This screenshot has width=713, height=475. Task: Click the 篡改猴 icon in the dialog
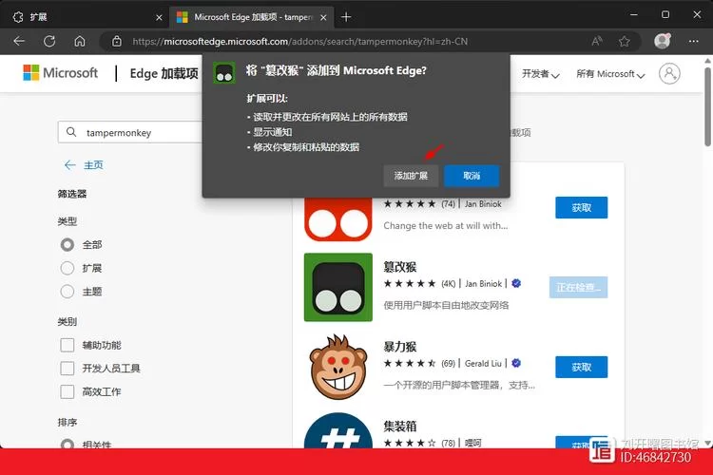coord(224,73)
